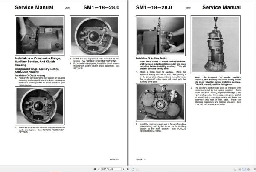Click the 'Installation Of Clutch Housing' subheading
This screenshot has height=172, width=256.
coord(30,75)
